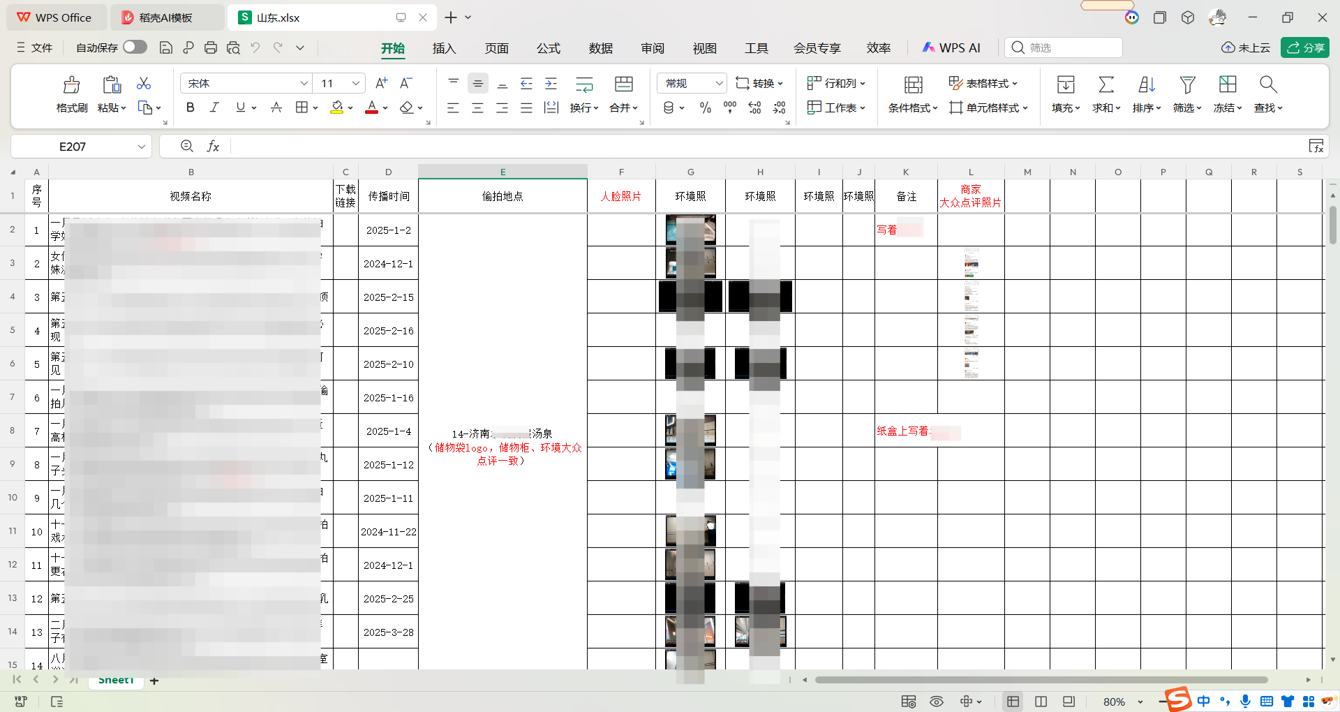Click the increase indent icon
1340x712 pixels.
pyautogui.click(x=551, y=84)
